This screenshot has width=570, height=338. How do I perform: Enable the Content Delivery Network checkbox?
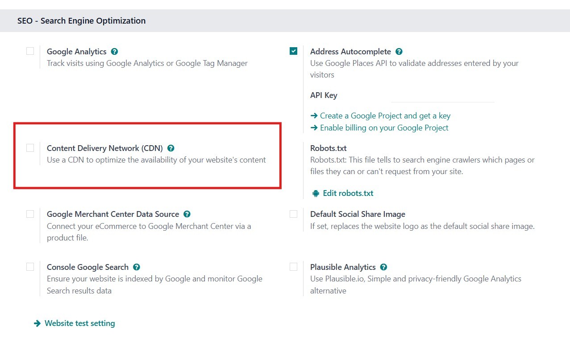point(30,148)
